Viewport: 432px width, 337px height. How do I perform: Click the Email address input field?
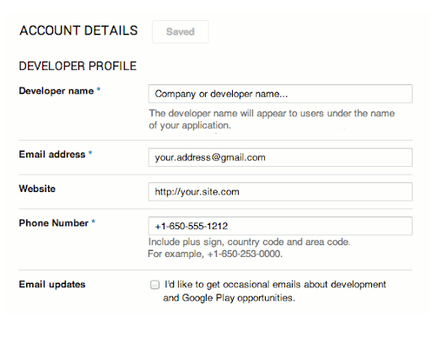tap(280, 158)
